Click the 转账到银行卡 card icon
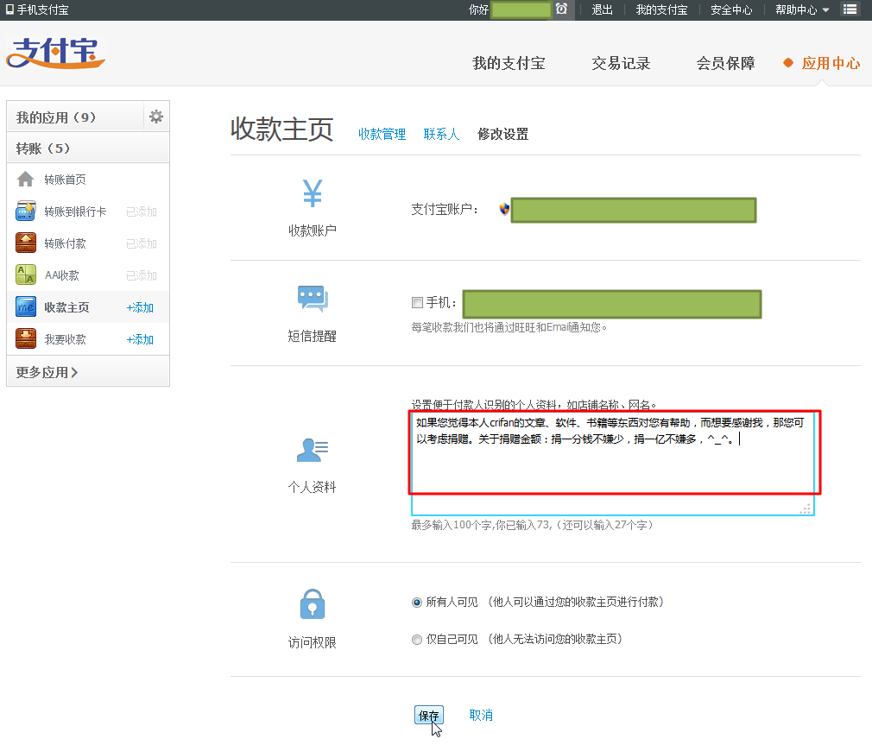 pos(26,212)
